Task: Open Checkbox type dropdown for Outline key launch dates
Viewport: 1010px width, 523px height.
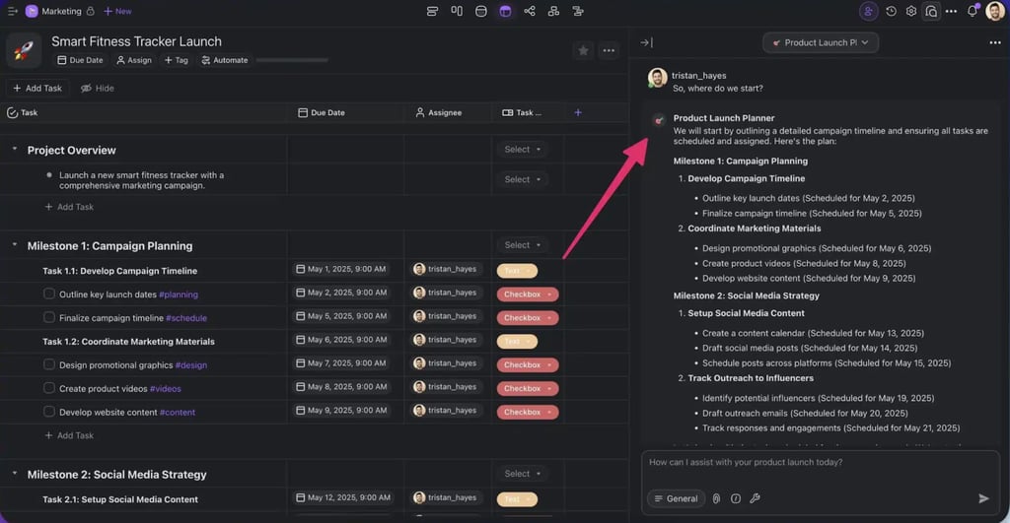Action: (527, 294)
